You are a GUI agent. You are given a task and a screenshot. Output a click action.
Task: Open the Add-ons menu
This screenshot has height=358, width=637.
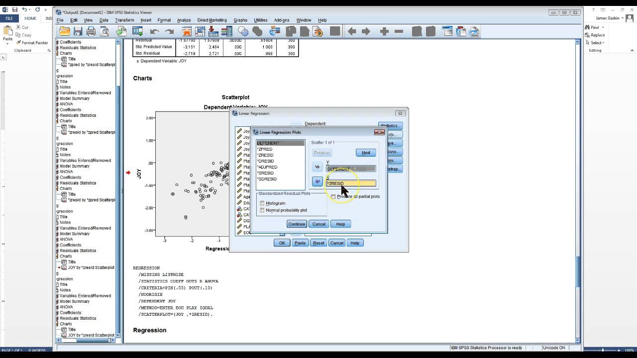click(282, 20)
